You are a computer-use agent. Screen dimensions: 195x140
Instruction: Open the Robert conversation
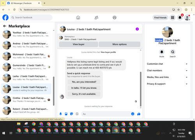[x=27, y=111]
